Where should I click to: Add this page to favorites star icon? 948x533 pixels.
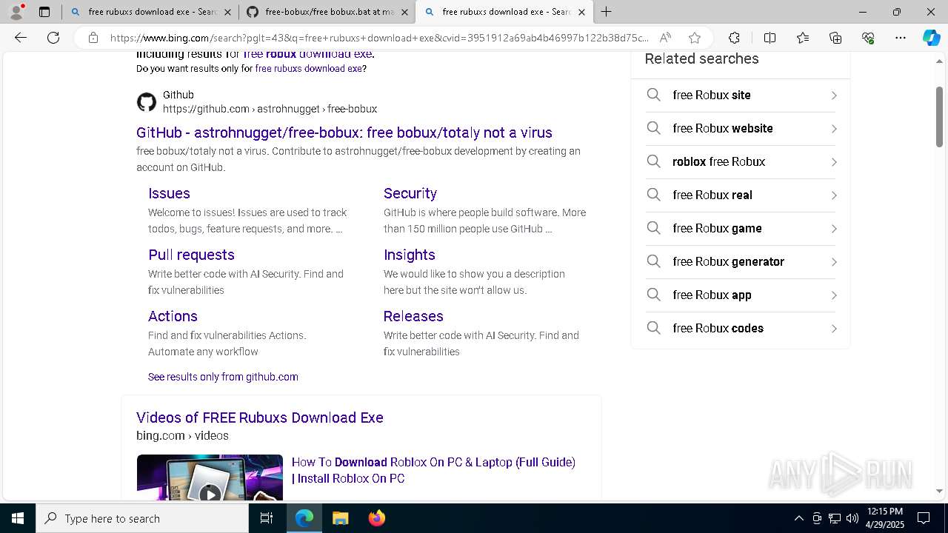[694, 38]
